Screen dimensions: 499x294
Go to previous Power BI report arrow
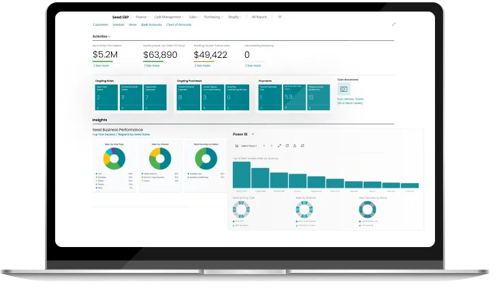[264, 146]
